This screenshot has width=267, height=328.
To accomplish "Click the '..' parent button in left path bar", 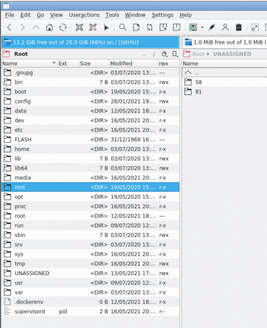I will pos(144,54).
